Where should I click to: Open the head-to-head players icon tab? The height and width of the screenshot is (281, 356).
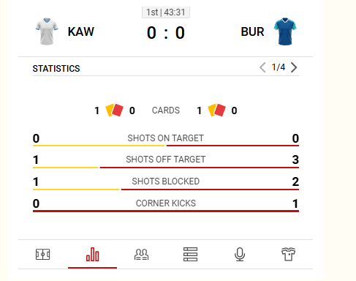pyautogui.click(x=141, y=255)
